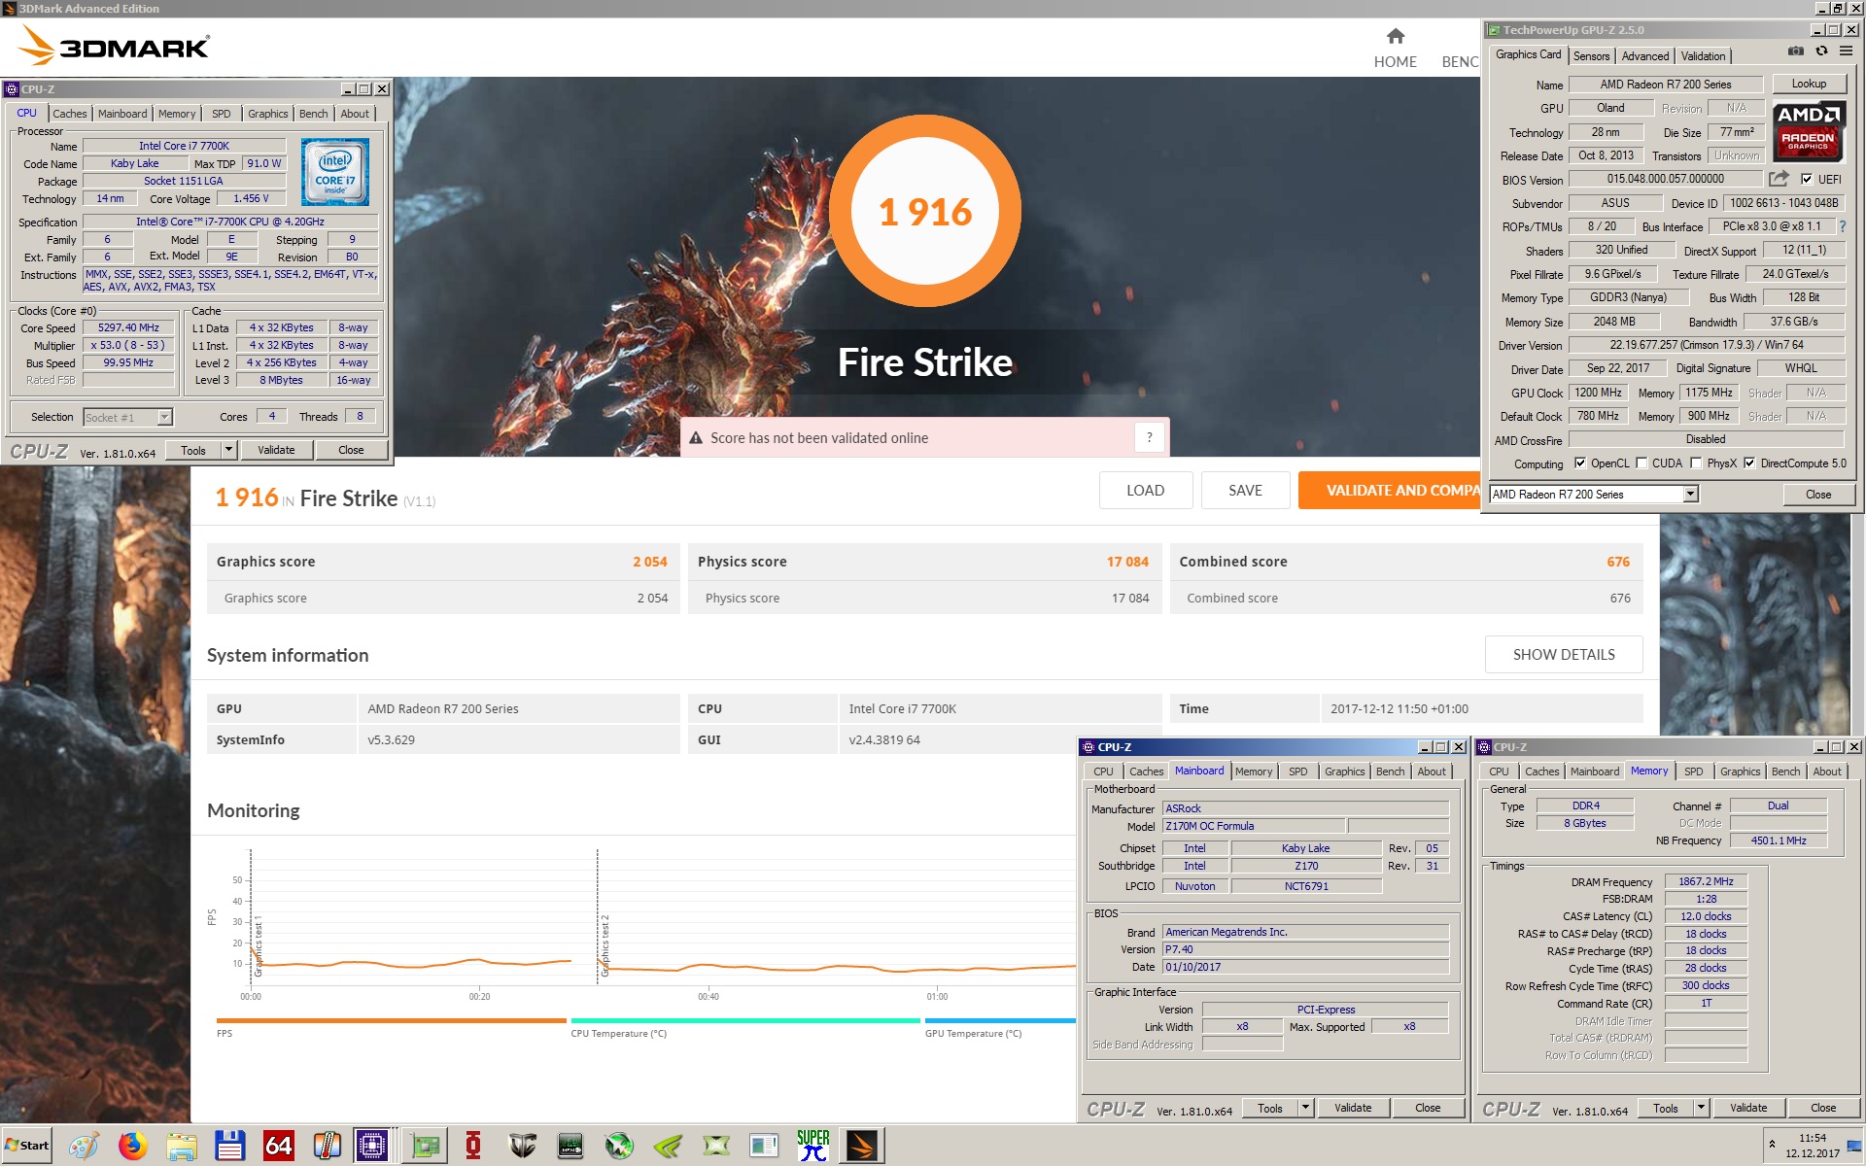Open Firefox from the taskbar

tap(132, 1147)
